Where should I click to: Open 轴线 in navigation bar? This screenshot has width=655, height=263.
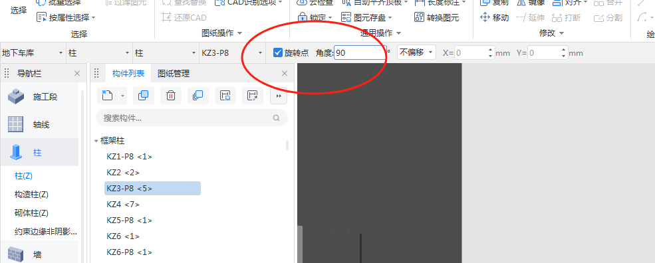coord(39,124)
